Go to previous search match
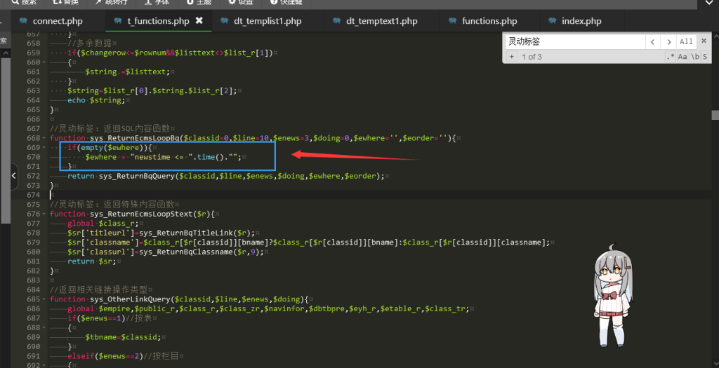The image size is (719, 368). pyautogui.click(x=654, y=42)
